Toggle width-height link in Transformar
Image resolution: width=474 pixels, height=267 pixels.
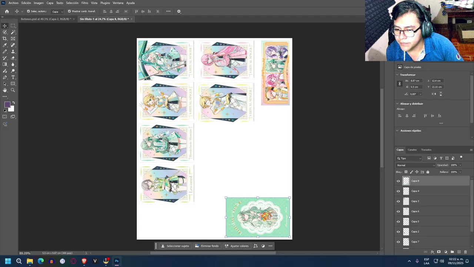tap(400, 84)
